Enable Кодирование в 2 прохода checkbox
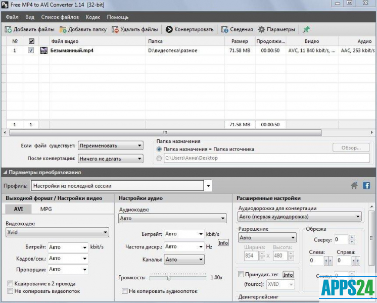 click(x=11, y=283)
